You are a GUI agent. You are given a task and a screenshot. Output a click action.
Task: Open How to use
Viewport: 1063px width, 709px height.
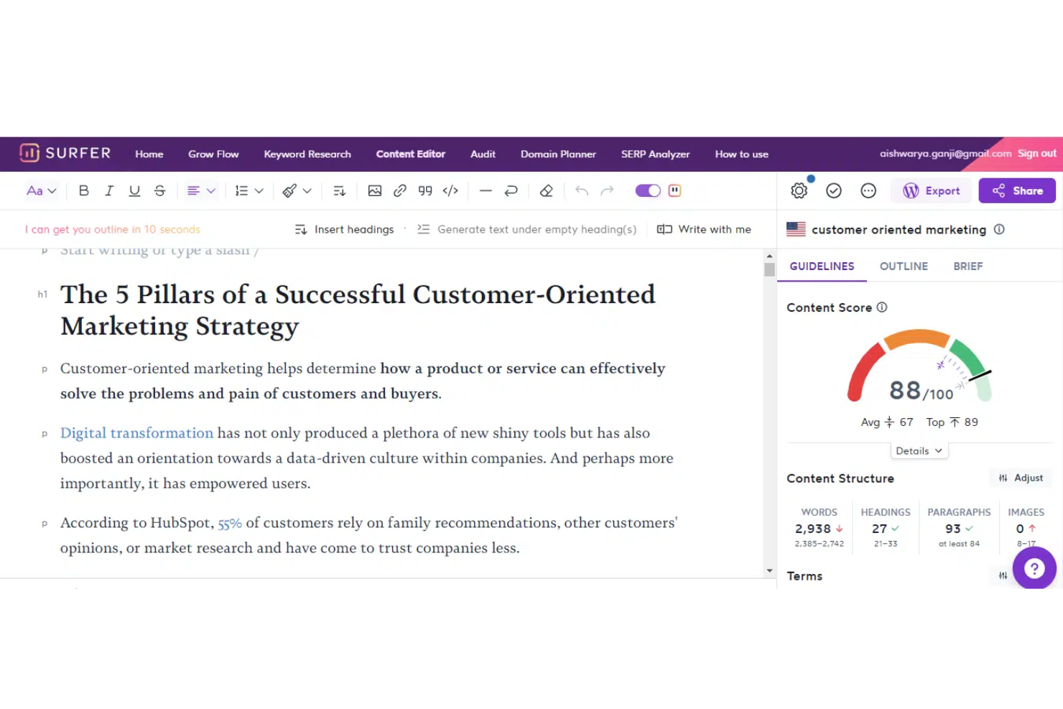741,154
